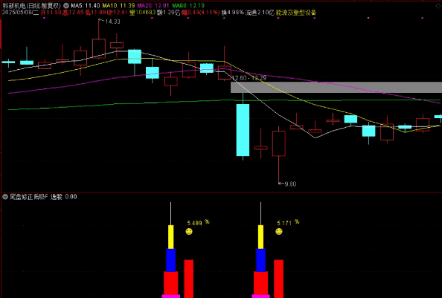Click the gray 12.60-12.28 gap zone
Viewport: 442px width, 298px height.
336,87
